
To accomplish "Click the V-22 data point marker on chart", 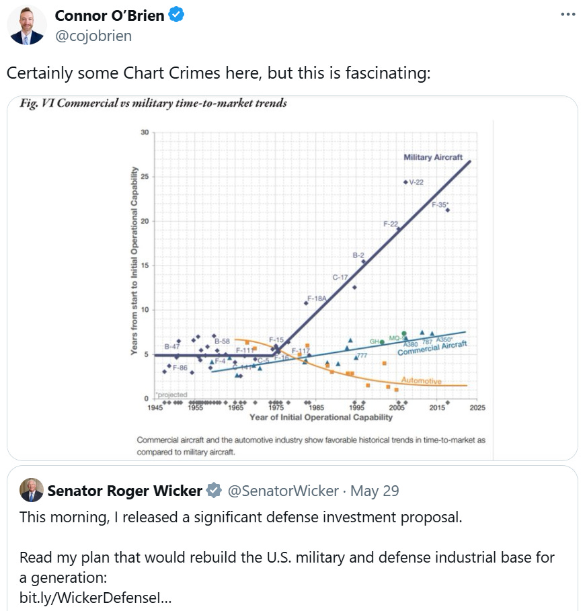I will coord(405,182).
